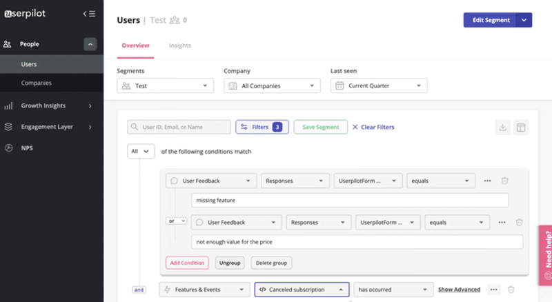552x302 pixels.
Task: Expand the All Companies dropdown
Action: pyautogui.click(x=272, y=86)
